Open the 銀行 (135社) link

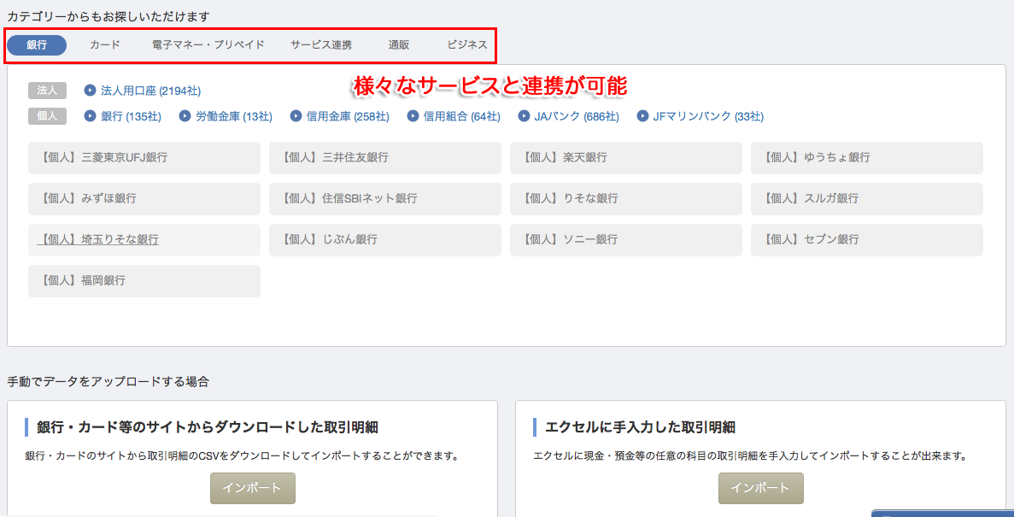click(x=132, y=116)
